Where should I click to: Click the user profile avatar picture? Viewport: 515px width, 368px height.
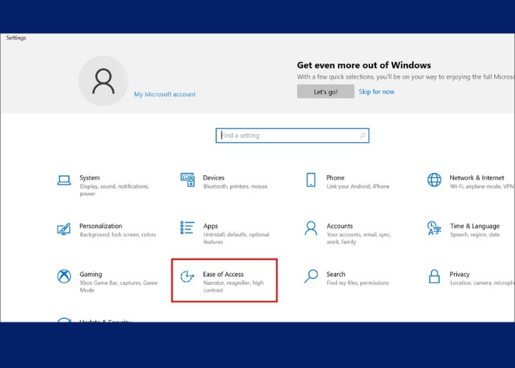pyautogui.click(x=103, y=81)
